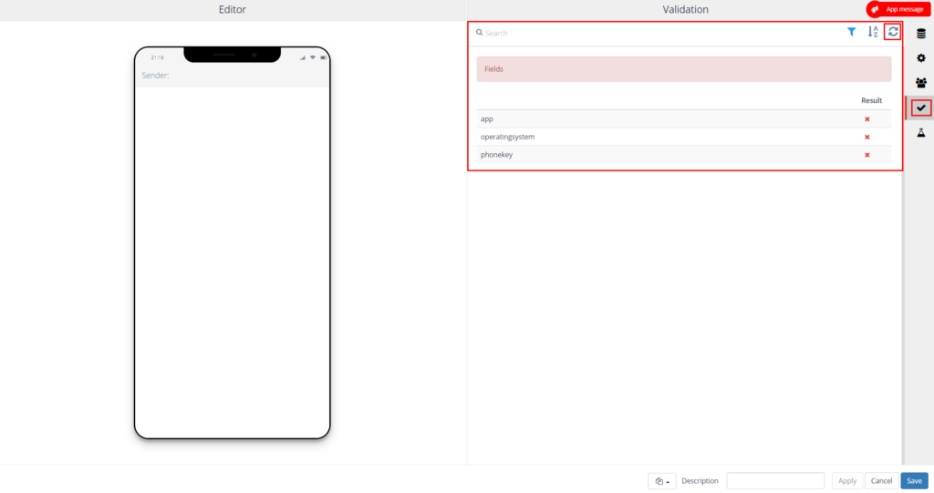Screen dimensions: 934x493
Task: Select the app field row
Action: tap(684, 119)
